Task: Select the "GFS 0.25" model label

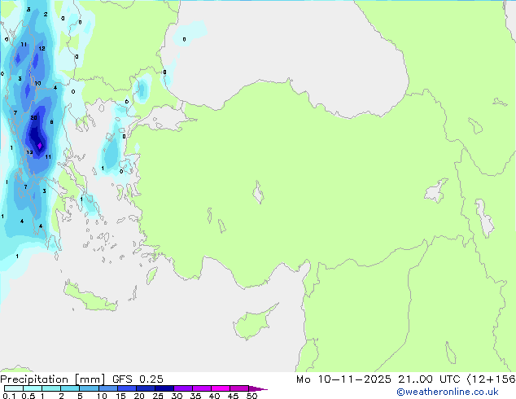Action: click(x=138, y=379)
